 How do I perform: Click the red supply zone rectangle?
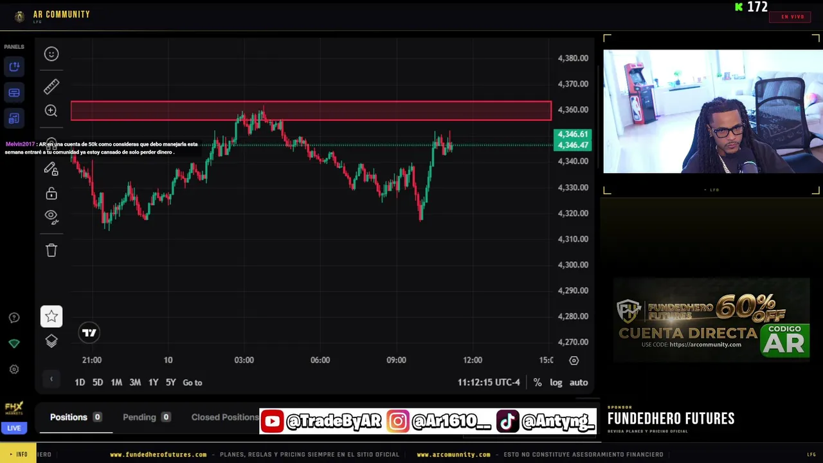pyautogui.click(x=311, y=111)
